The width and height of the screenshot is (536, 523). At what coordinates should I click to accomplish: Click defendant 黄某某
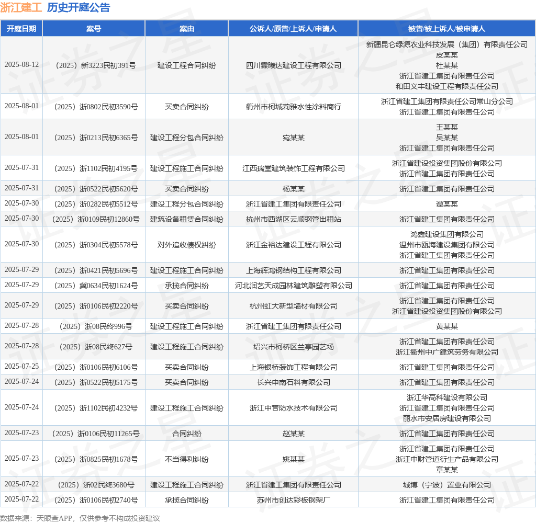coord(447,326)
